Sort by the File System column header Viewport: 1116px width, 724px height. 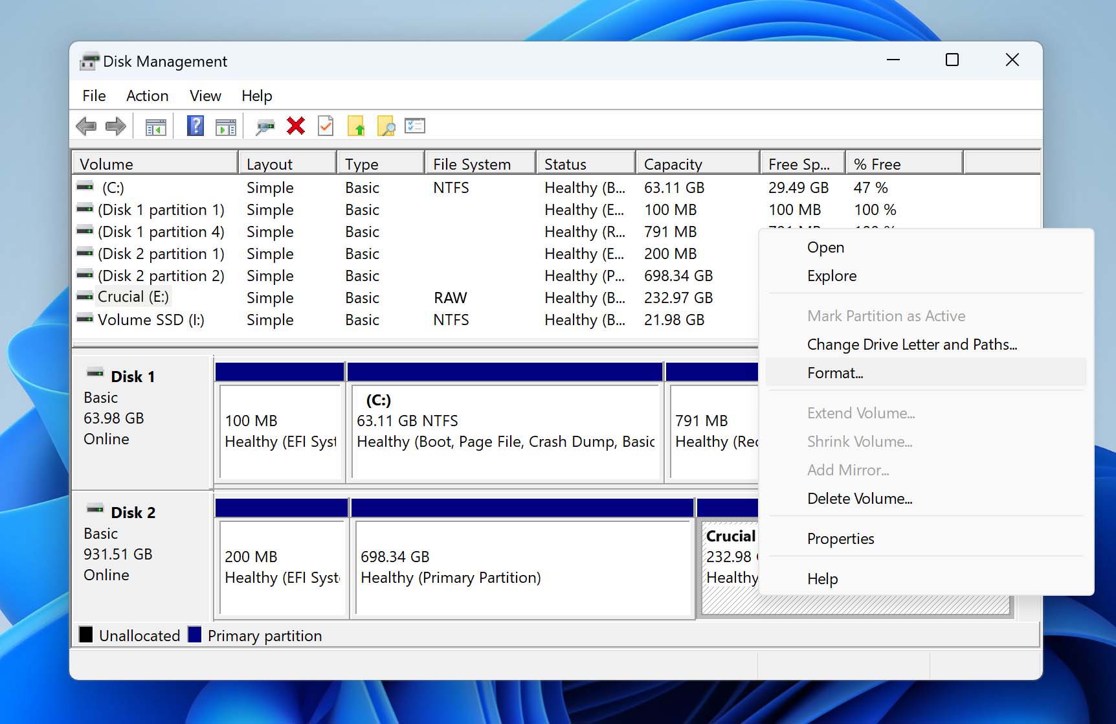480,164
